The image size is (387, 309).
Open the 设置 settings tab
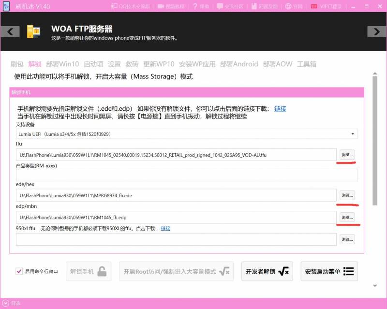(114, 64)
